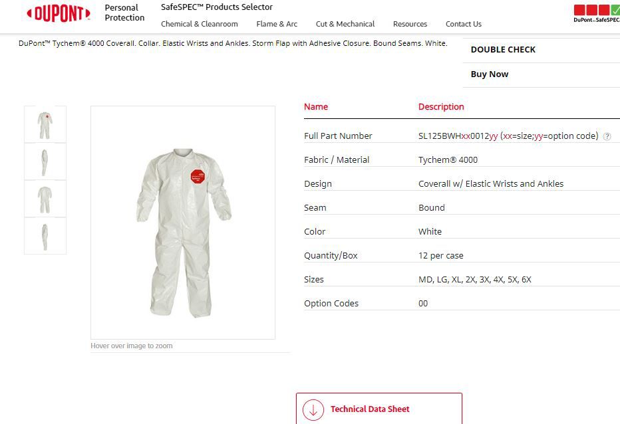620x424 pixels.
Task: Open the Flame & Arc menu
Action: 277,24
